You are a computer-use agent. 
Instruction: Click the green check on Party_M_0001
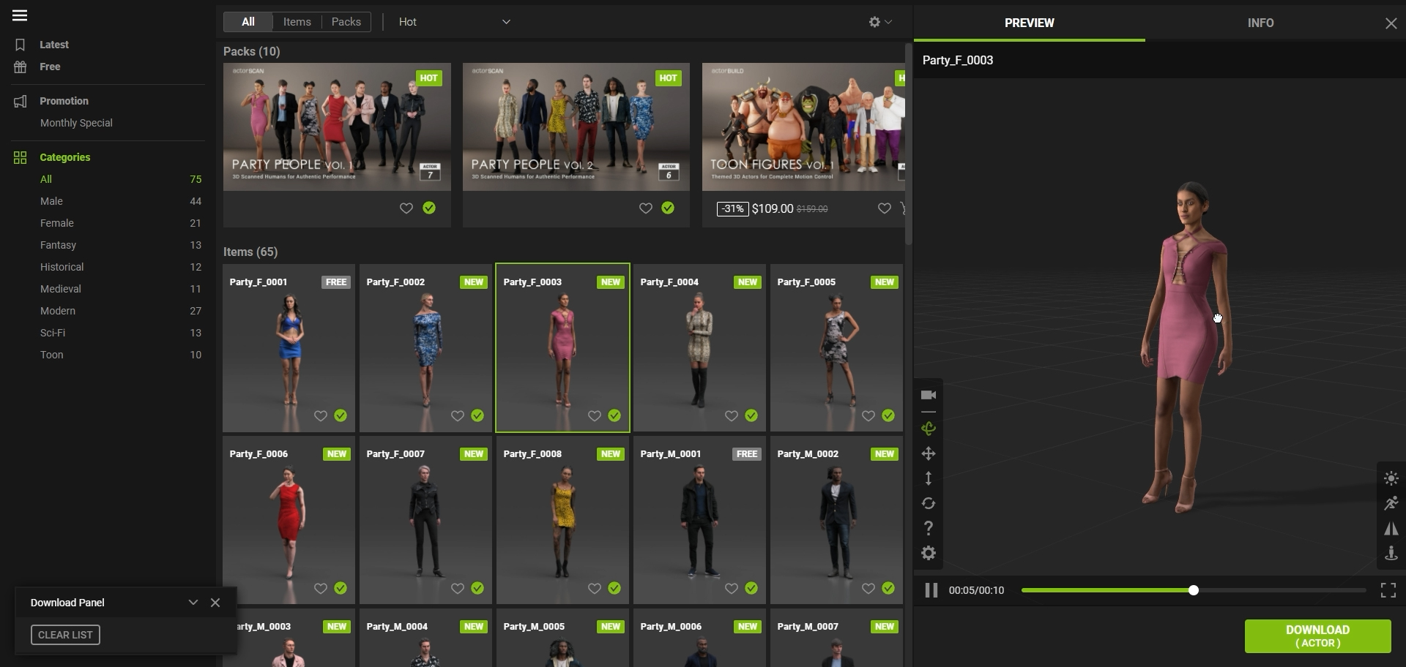tap(751, 588)
